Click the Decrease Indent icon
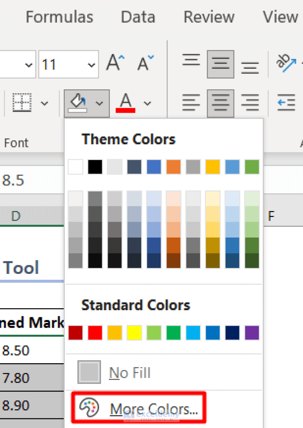This screenshot has height=428, width=303. point(286,103)
